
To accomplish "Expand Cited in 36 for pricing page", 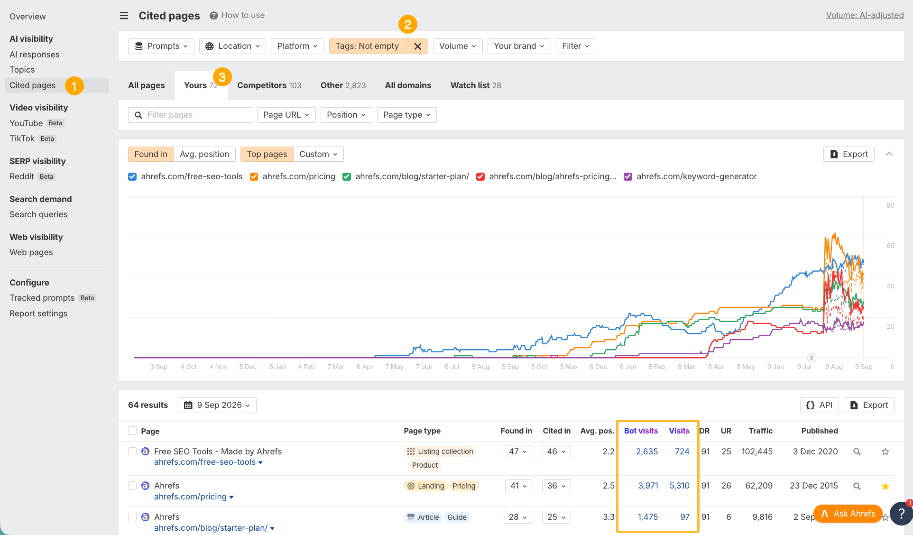I will pyautogui.click(x=556, y=486).
